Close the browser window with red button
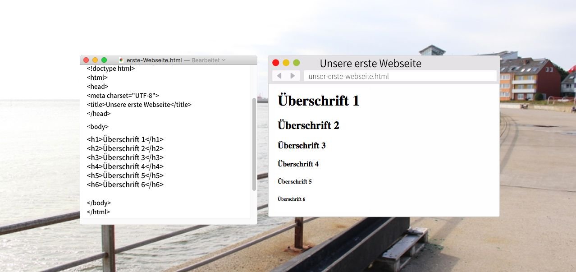576x272 pixels. tap(276, 63)
